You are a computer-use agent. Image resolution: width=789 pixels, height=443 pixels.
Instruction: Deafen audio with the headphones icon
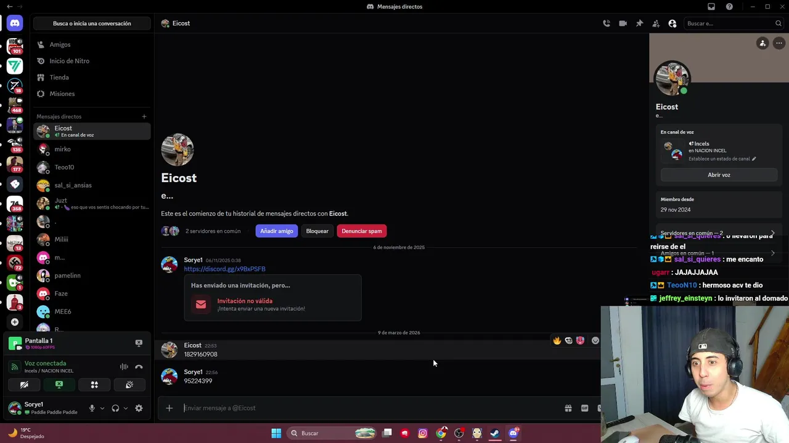[115, 408]
